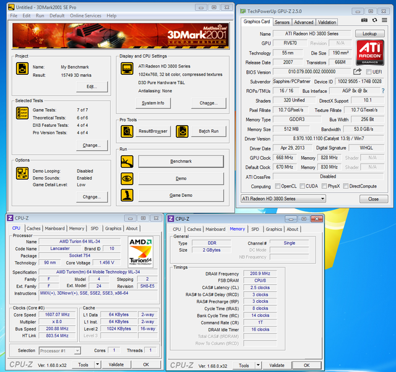Viewport: 396px width, 372px height.
Task: Open the Processor #1 selection dropdown
Action: pyautogui.click(x=60, y=351)
